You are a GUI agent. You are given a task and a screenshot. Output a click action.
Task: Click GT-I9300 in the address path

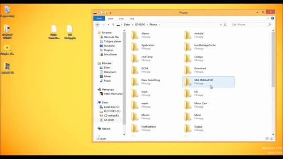click(140, 25)
